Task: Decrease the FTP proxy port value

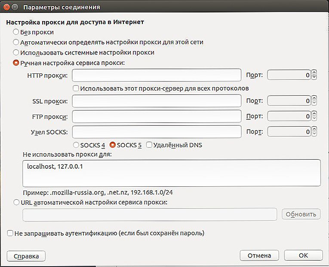Action: (314, 119)
